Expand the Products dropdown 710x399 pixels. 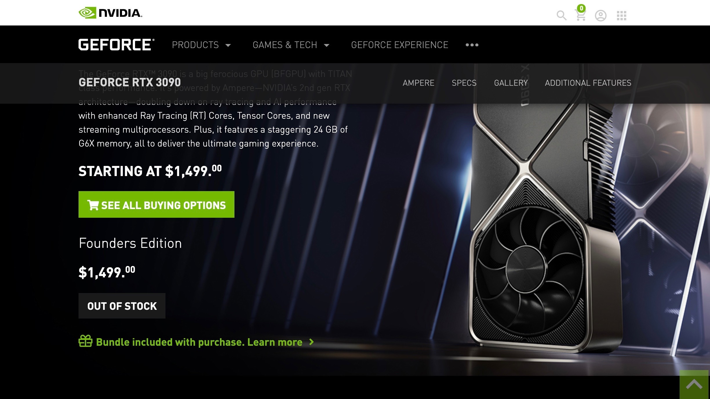click(201, 45)
